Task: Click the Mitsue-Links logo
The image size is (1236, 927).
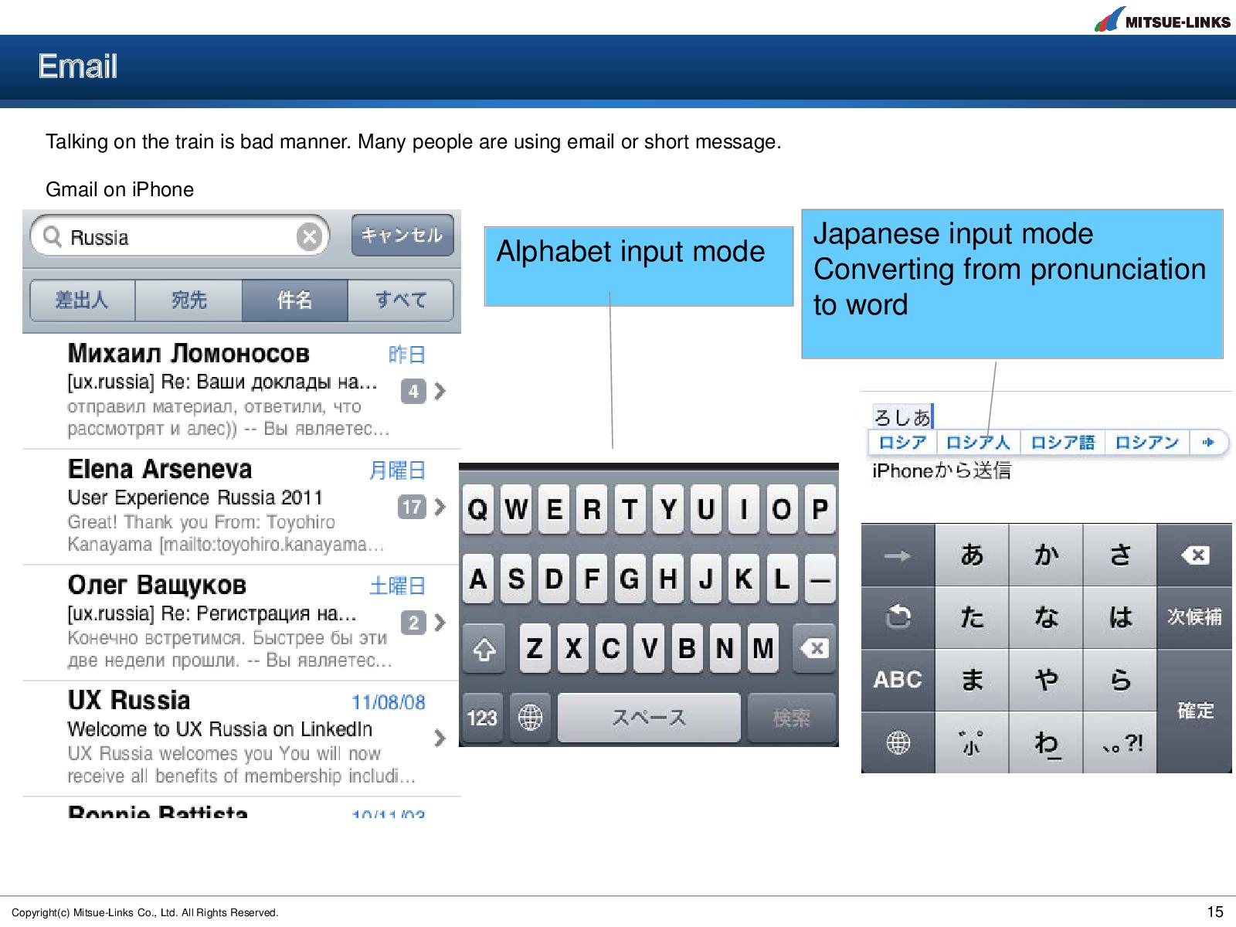Action: coord(1162,19)
